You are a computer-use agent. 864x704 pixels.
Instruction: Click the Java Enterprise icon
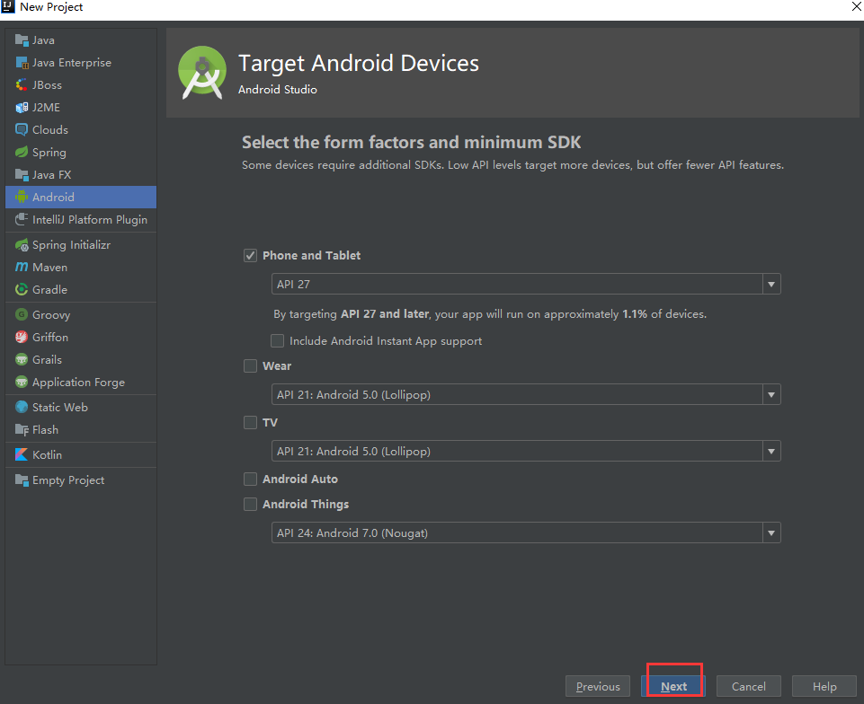pos(22,63)
